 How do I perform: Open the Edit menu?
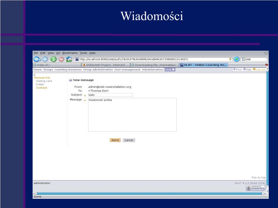pos(43,53)
